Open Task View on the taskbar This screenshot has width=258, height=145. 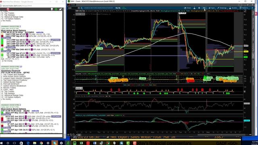click(x=15, y=143)
